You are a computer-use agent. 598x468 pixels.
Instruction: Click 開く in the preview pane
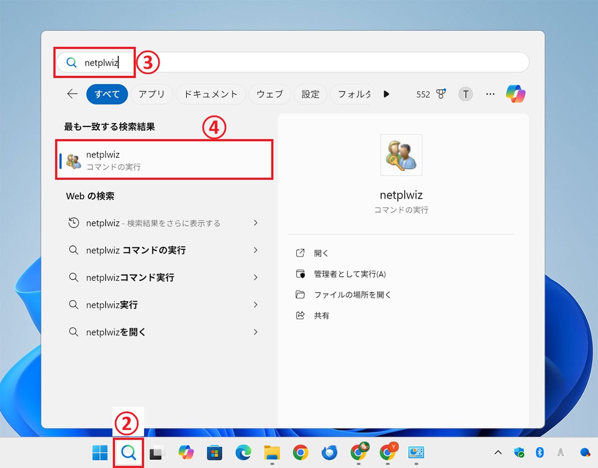[321, 253]
